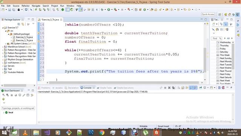Click the New Task icon in the Task List
The image size is (241, 136).
click(214, 24)
